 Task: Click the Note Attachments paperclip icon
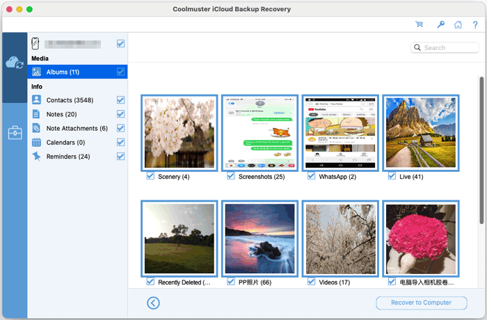(x=36, y=128)
